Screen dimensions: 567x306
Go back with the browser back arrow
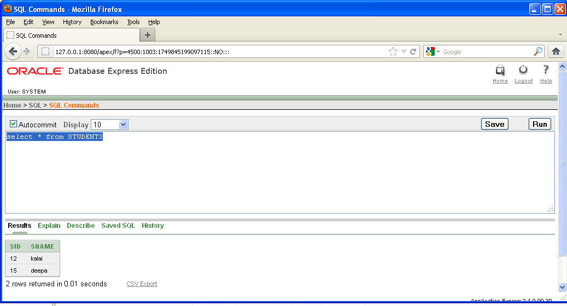[x=13, y=52]
